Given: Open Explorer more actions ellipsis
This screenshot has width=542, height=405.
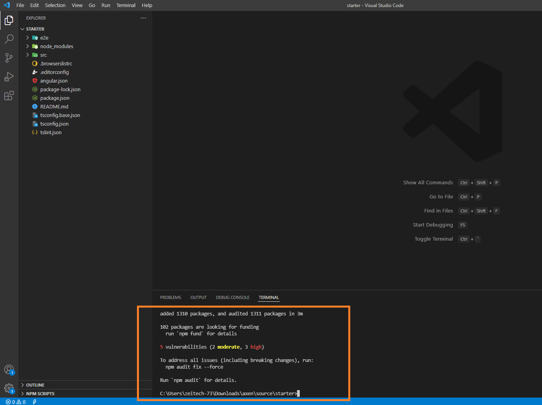Looking at the screenshot, I should pos(143,18).
